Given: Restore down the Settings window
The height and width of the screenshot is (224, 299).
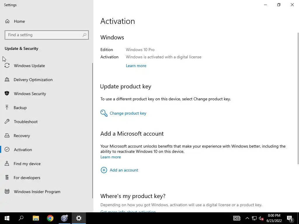Looking at the screenshot, I should tap(279, 5).
